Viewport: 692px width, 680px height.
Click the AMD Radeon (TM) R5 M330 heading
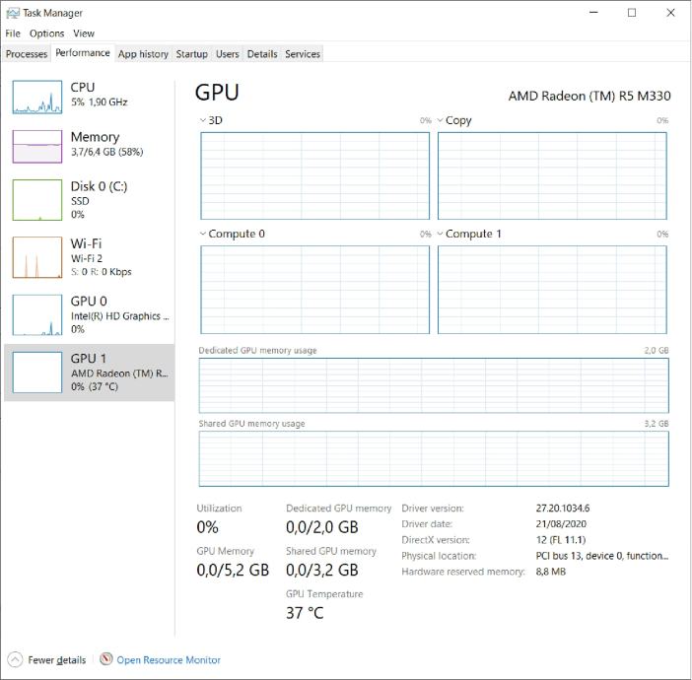[x=589, y=96]
